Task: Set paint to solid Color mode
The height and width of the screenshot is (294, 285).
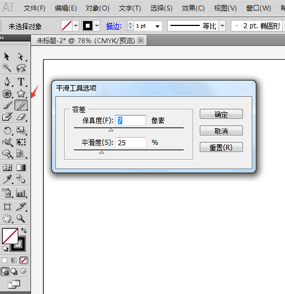Action: tap(4, 260)
